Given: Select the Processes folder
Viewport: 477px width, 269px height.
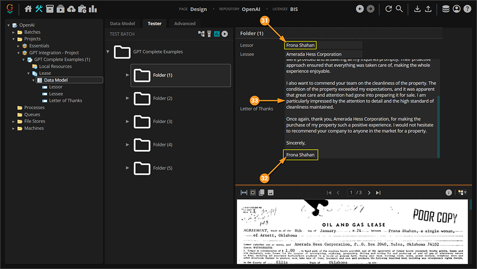Looking at the screenshot, I should (x=34, y=108).
